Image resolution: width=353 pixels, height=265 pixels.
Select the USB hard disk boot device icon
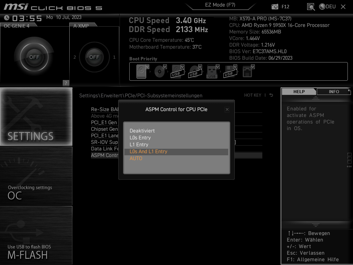(x=178, y=71)
